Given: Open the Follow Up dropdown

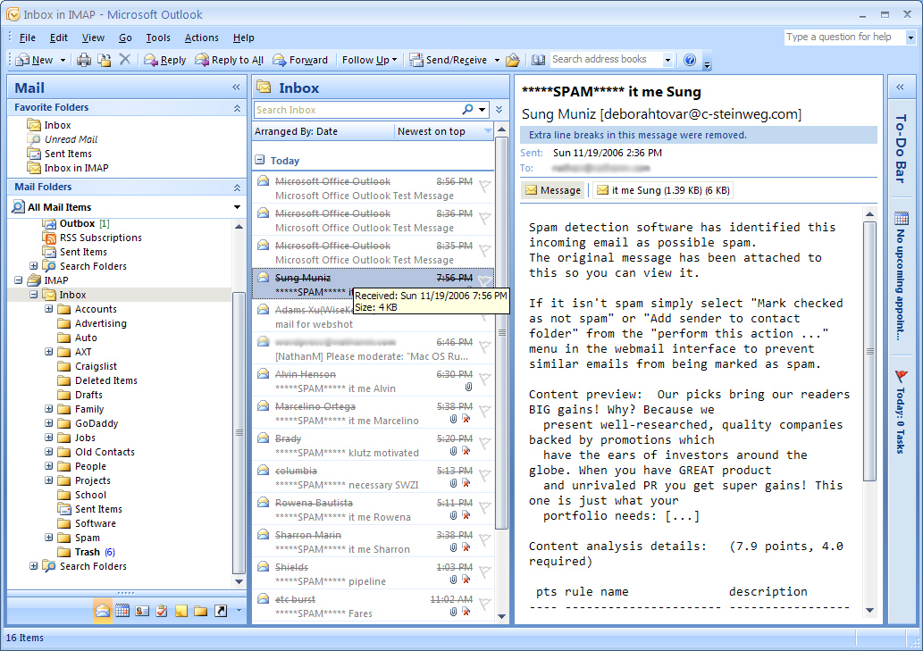Looking at the screenshot, I should coord(369,60).
